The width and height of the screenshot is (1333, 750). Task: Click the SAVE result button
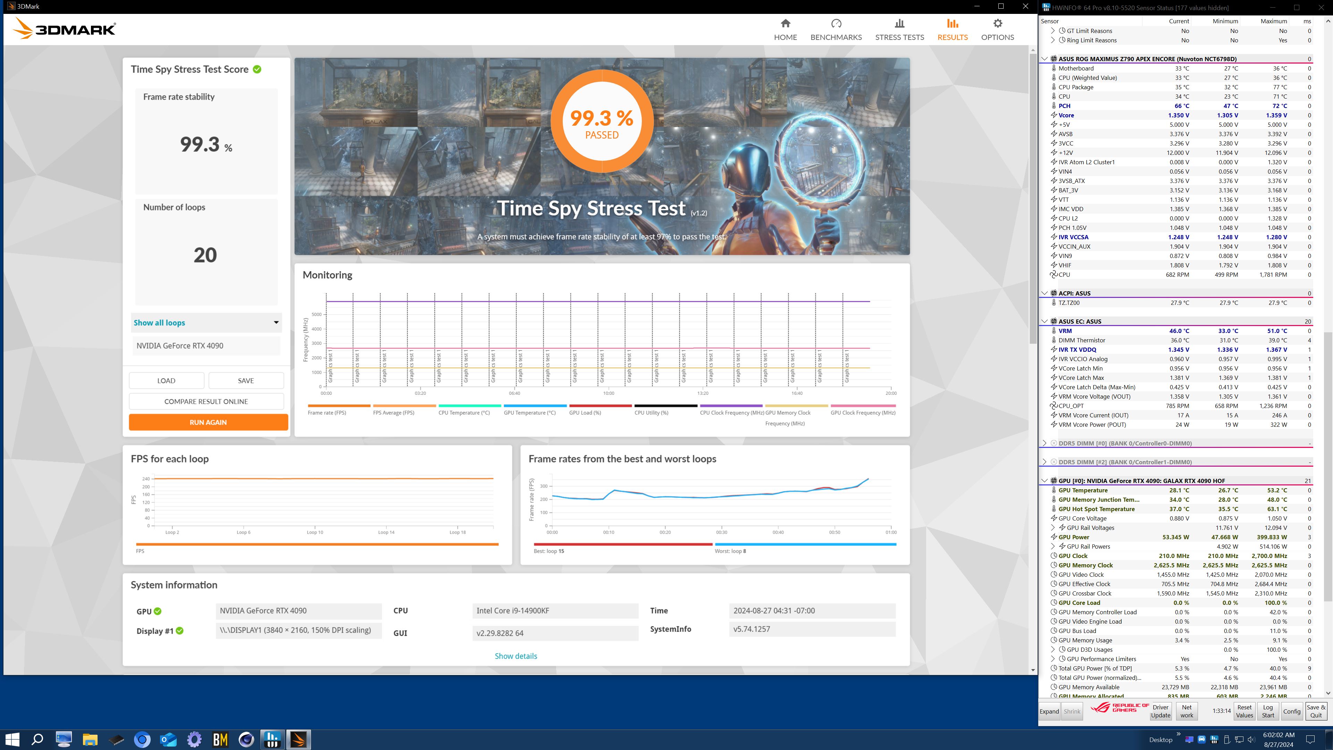246,381
